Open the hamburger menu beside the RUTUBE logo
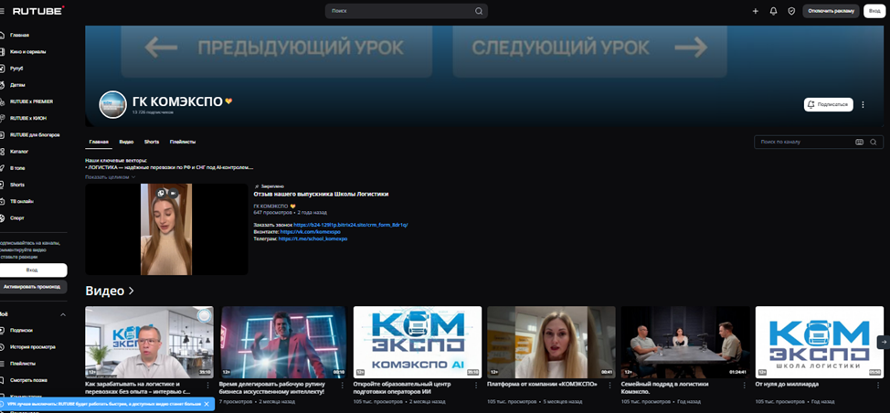This screenshot has width=890, height=413. tap(2, 11)
